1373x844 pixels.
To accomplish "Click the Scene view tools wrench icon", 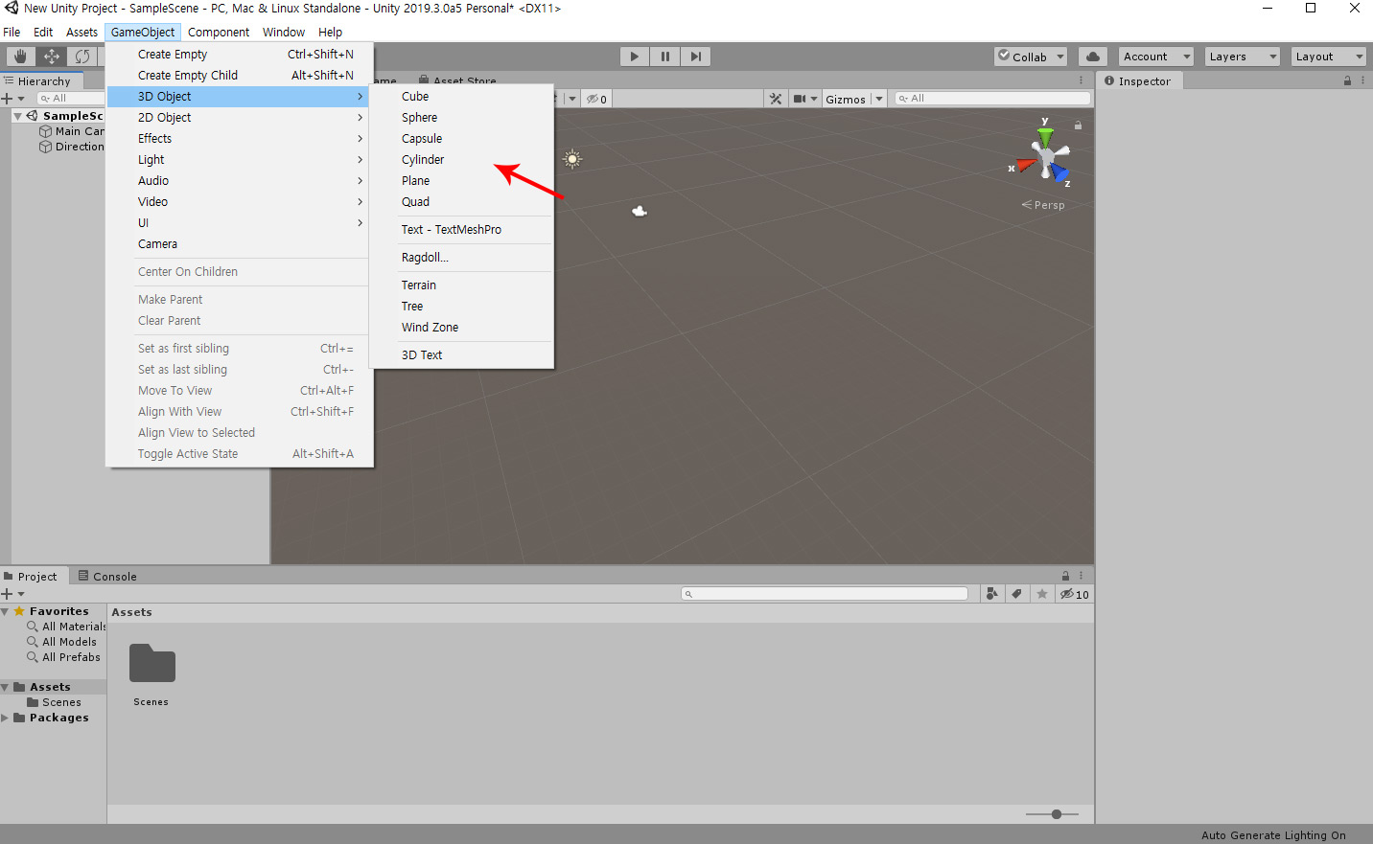I will [x=776, y=99].
